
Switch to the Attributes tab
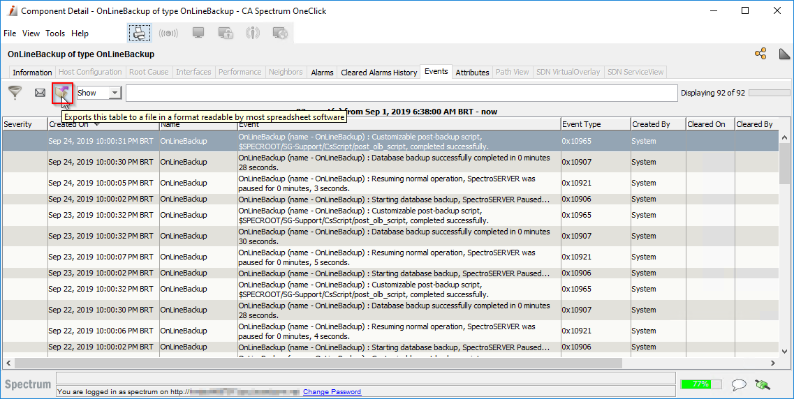pos(472,73)
